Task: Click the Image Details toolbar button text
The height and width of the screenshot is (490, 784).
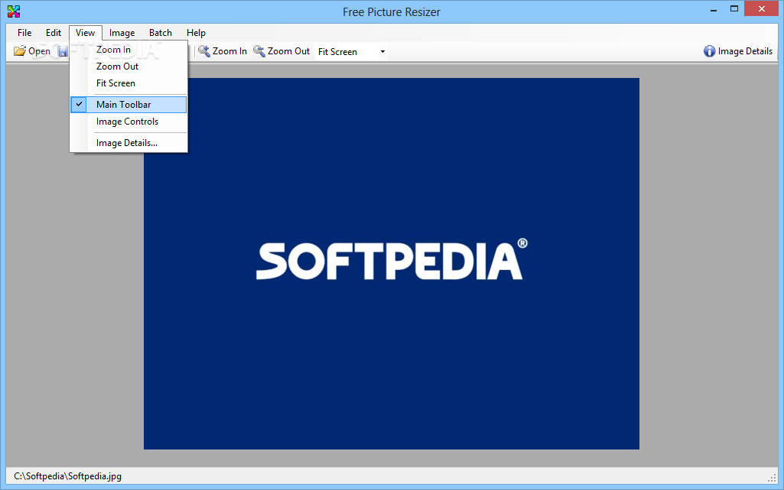Action: tap(745, 51)
